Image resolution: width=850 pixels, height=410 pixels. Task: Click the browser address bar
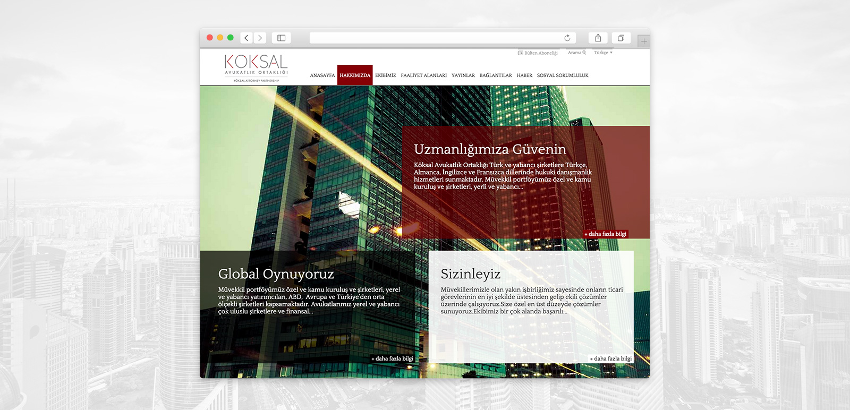(444, 38)
